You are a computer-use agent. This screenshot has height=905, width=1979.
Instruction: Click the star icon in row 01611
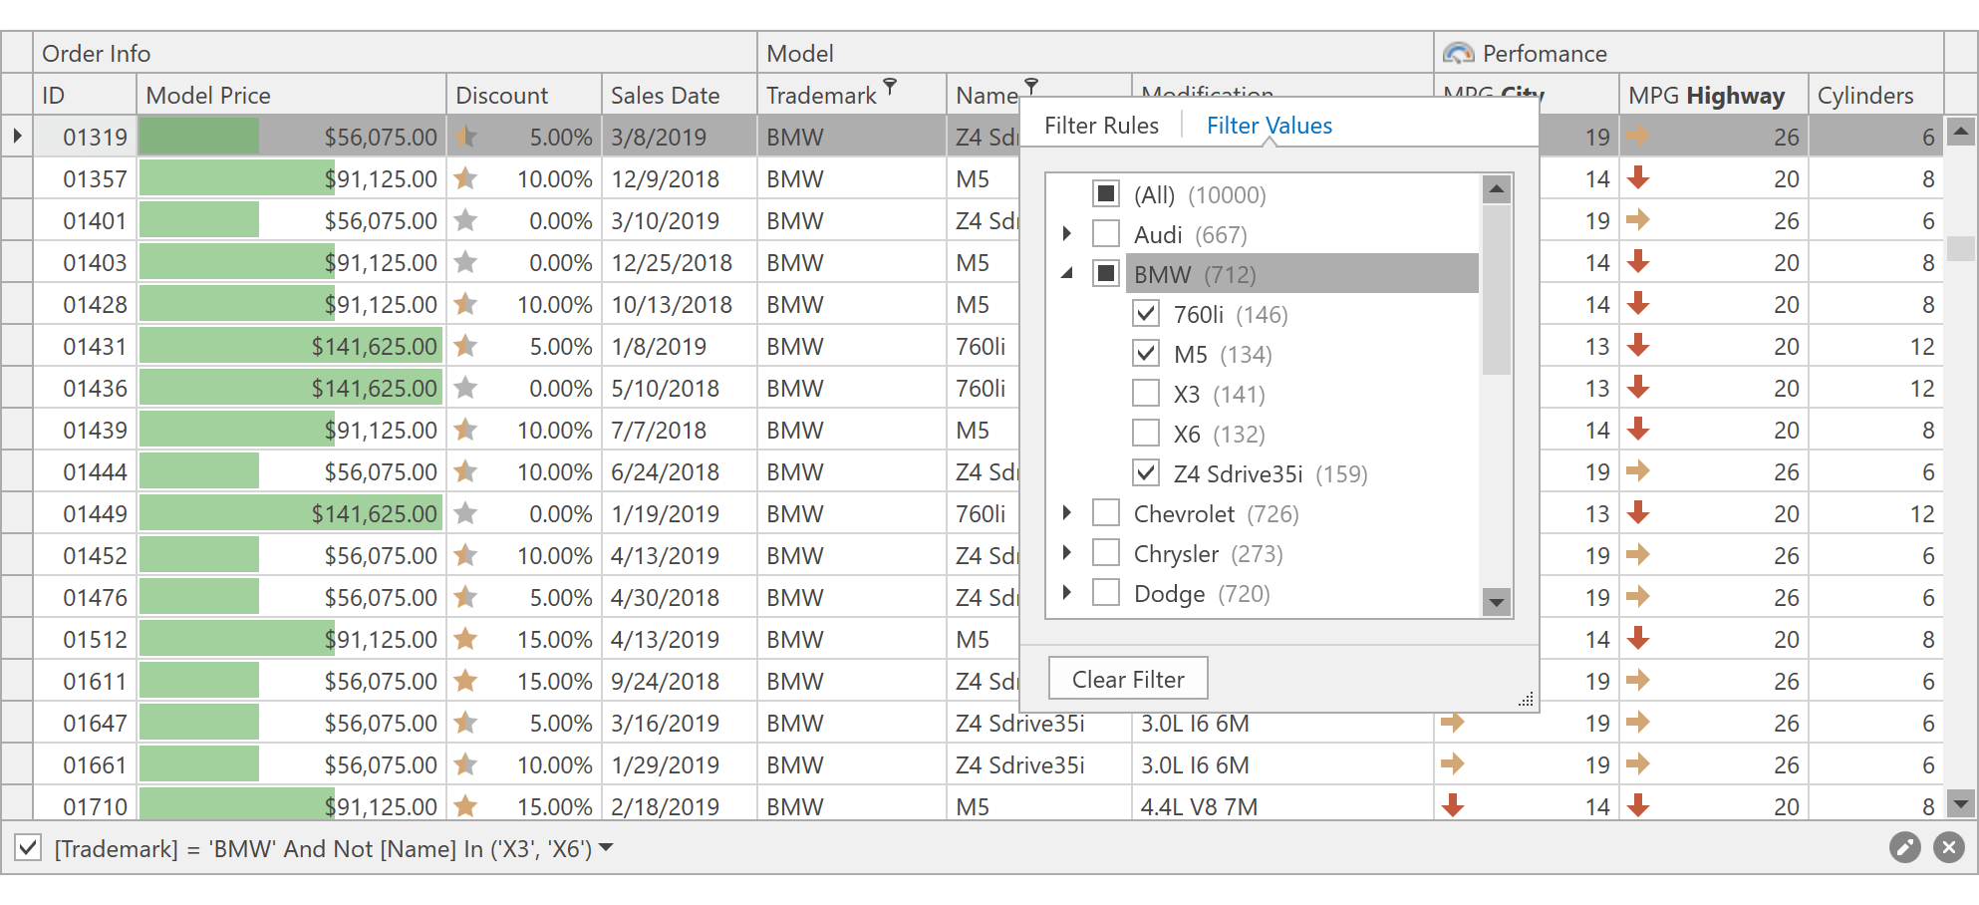pyautogui.click(x=464, y=681)
